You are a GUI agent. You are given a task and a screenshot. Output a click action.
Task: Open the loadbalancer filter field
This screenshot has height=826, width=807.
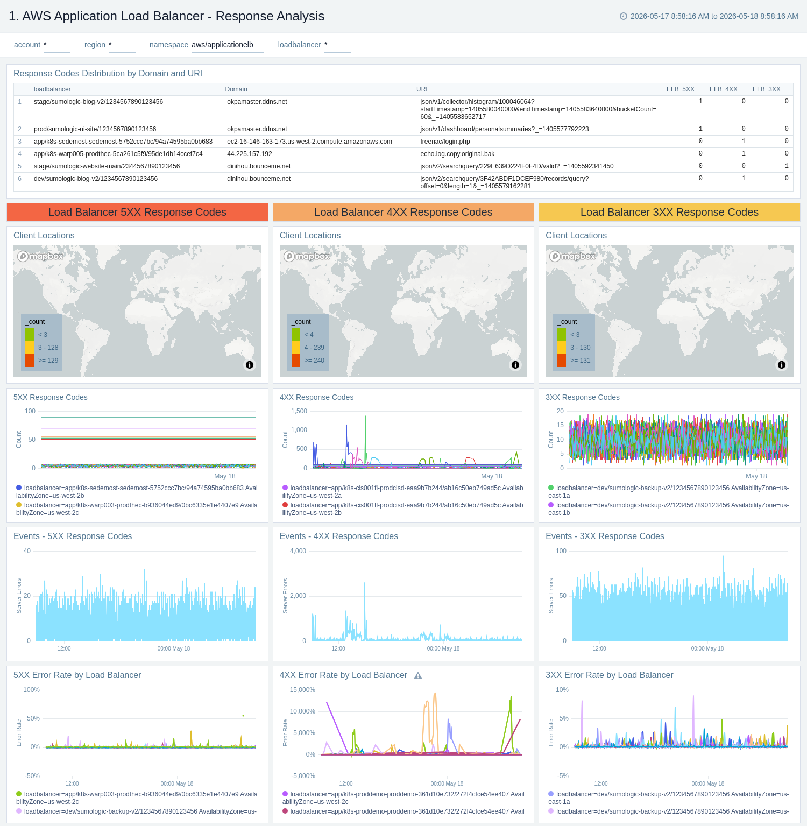pyautogui.click(x=338, y=45)
